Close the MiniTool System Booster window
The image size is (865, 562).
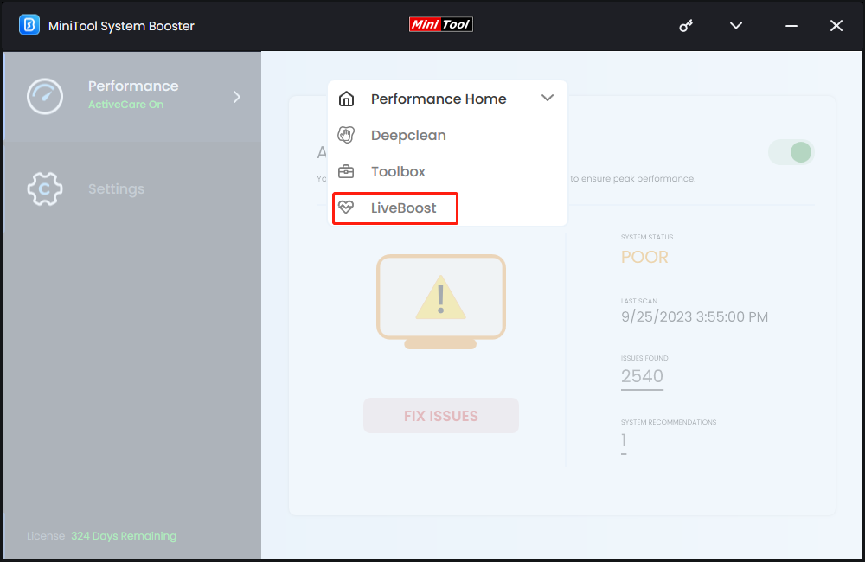[836, 25]
